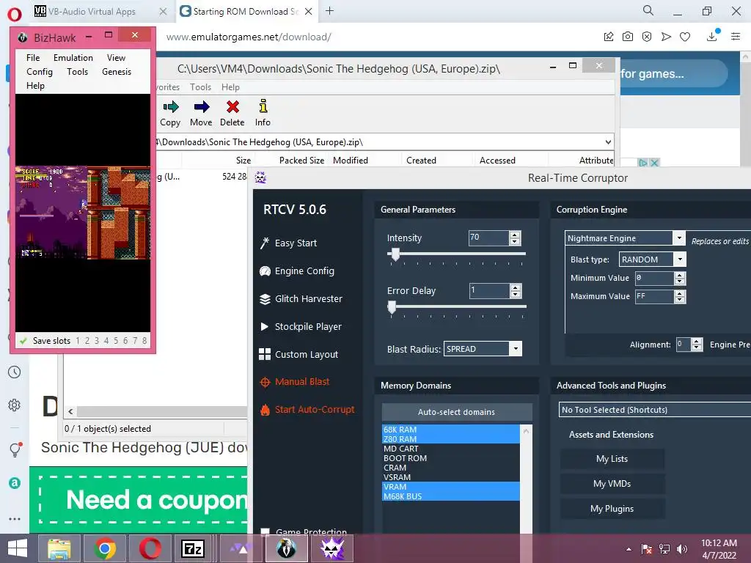This screenshot has width=751, height=563.
Task: Increase the Error Delay stepper
Action: click(516, 287)
